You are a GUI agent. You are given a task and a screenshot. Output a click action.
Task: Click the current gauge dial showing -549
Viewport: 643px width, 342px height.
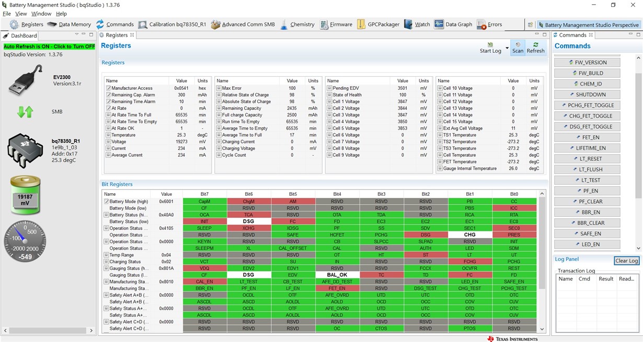[x=25, y=242]
